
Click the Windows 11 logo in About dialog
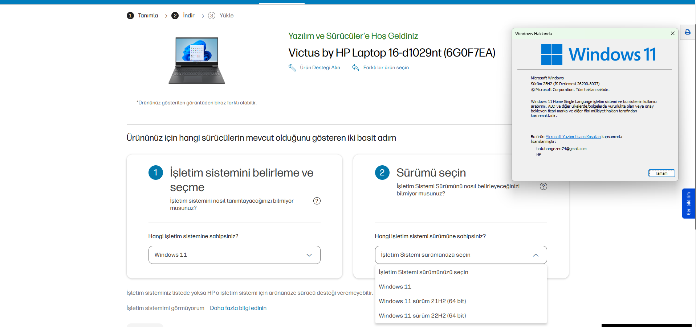pos(598,54)
